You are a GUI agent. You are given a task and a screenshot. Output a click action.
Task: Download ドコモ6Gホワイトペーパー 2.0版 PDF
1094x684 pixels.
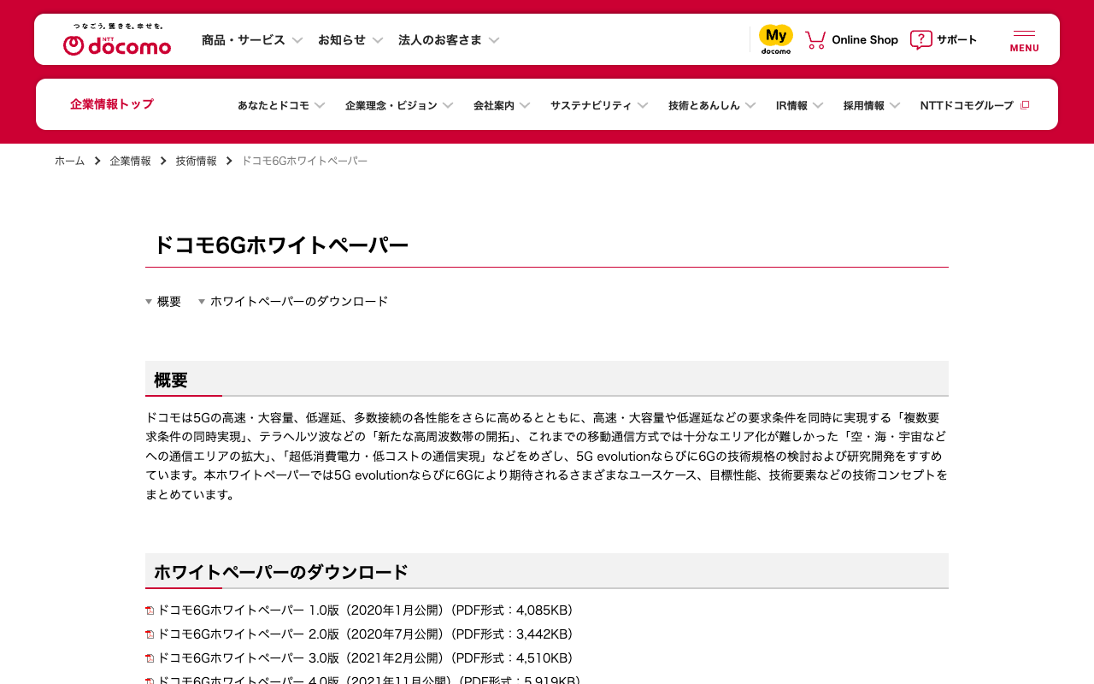click(365, 634)
